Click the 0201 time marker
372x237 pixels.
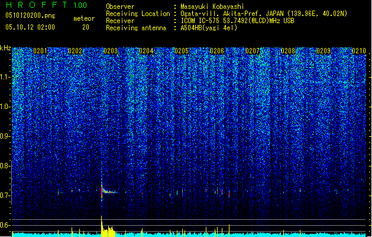pyautogui.click(x=40, y=51)
